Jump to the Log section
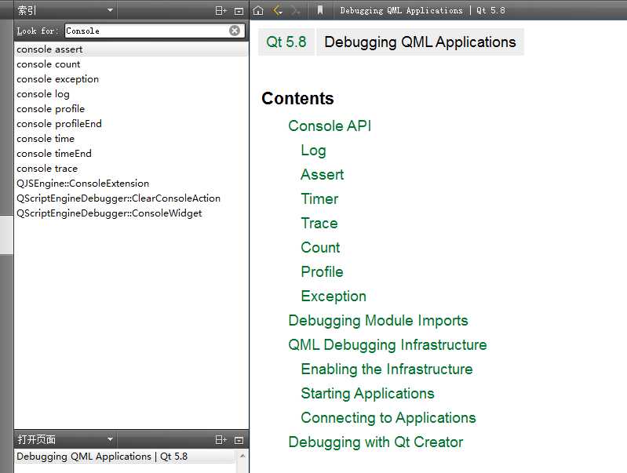Viewport: 627px width, 473px height. coord(314,151)
